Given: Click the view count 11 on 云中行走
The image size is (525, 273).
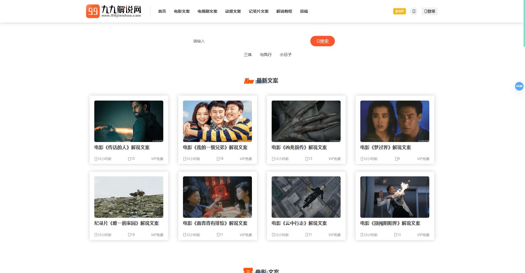Looking at the screenshot, I should point(309,235).
